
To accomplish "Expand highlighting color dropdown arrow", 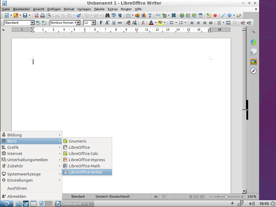I will tap(165, 23).
